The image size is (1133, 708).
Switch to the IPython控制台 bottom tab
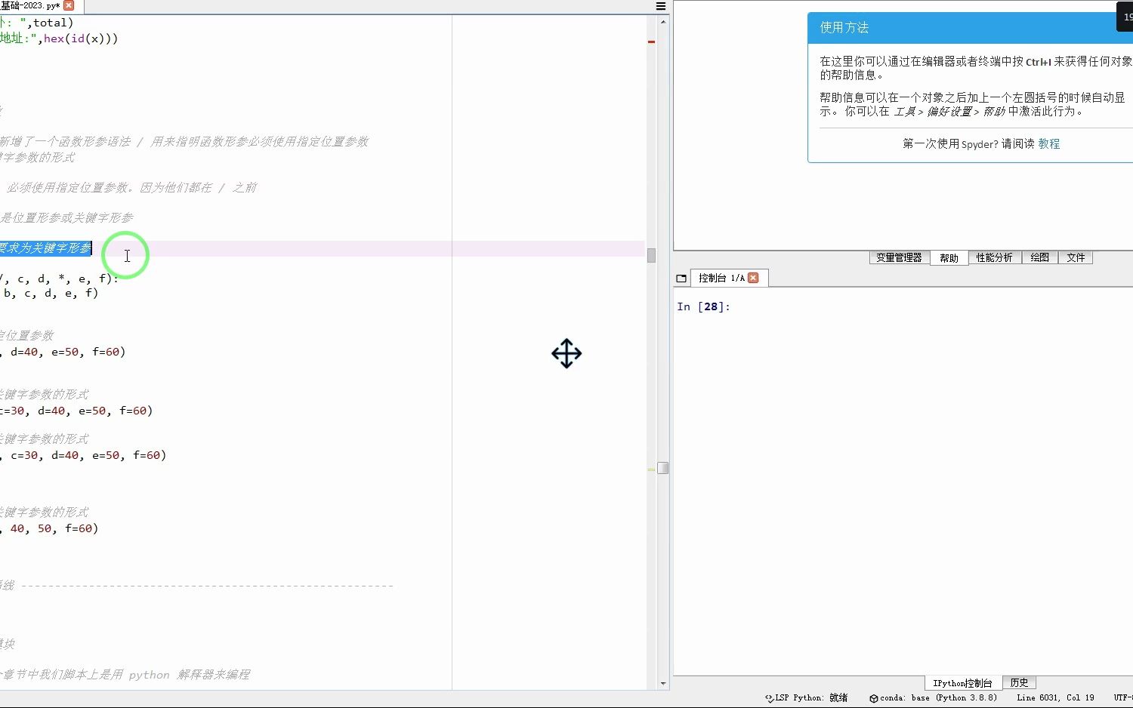click(962, 683)
